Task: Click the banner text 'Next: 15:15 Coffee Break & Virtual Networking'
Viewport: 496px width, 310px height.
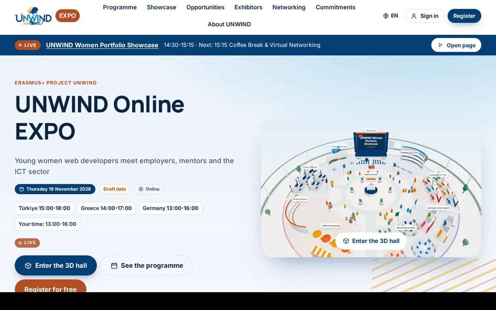Action: point(260,45)
